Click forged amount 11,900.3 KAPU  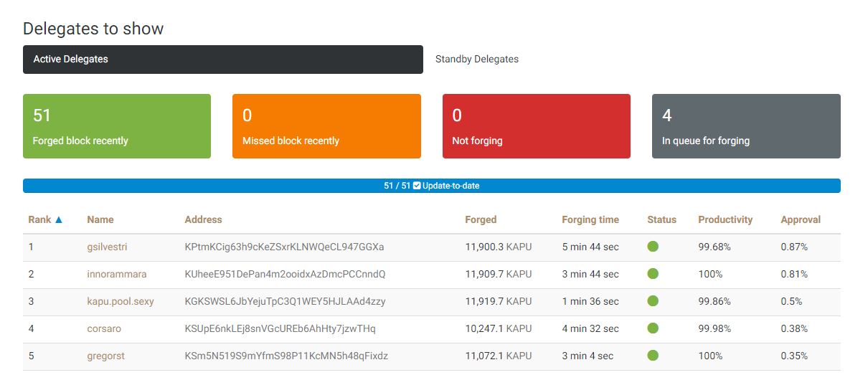pos(499,247)
